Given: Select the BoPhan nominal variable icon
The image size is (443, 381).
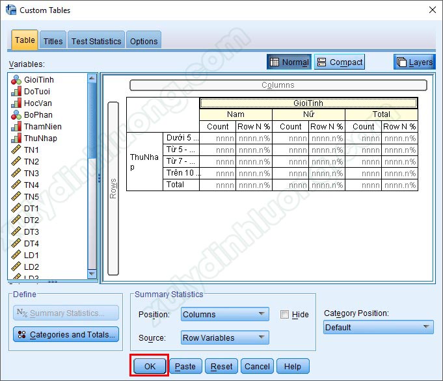Looking at the screenshot, I should 16,114.
